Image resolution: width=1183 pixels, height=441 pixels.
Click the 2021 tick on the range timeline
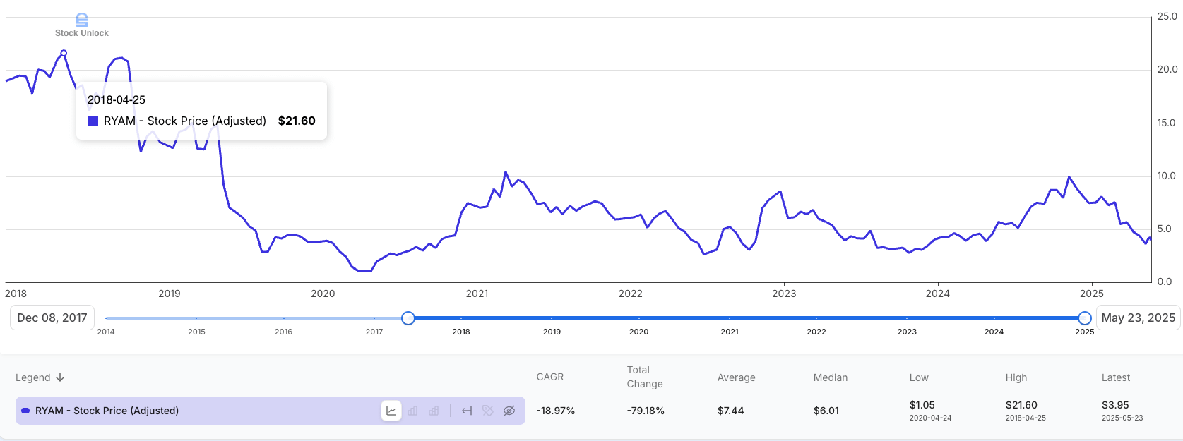[x=730, y=332]
